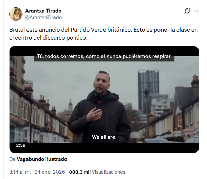Click the man speaking in the video

[x=100, y=107]
